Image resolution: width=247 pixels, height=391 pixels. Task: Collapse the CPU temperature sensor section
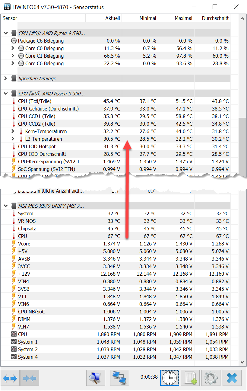coord(6,94)
